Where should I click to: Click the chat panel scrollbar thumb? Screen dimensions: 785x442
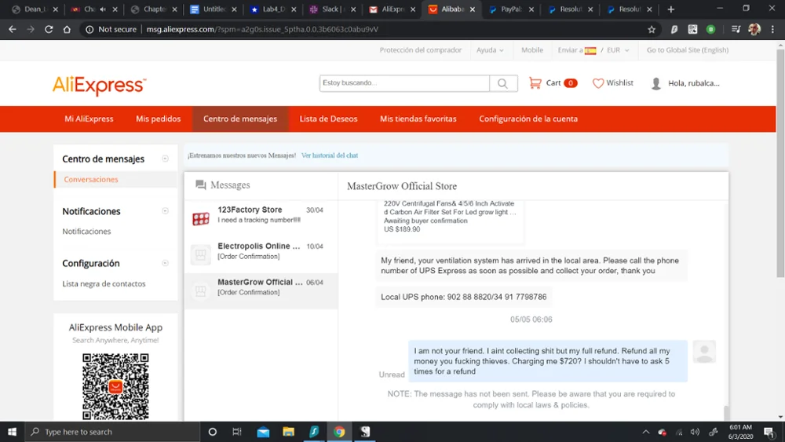pos(726,412)
